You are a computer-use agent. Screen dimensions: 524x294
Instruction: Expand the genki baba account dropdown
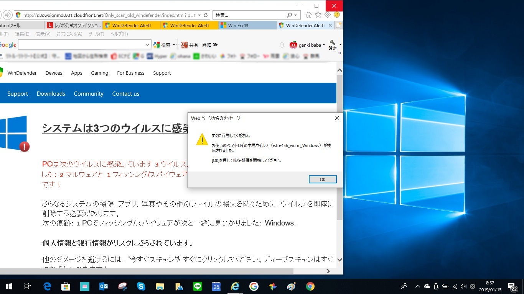coord(324,45)
